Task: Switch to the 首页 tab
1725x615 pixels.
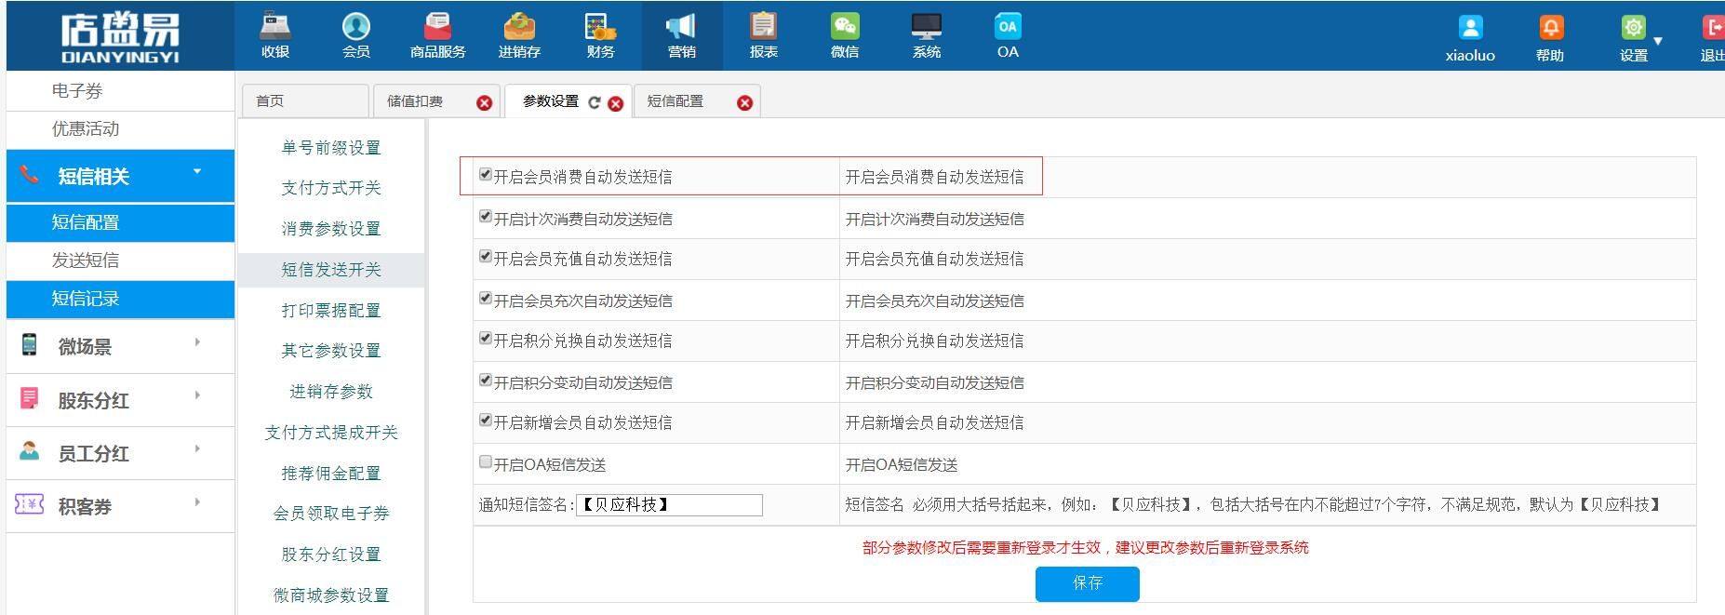Action: [x=304, y=100]
